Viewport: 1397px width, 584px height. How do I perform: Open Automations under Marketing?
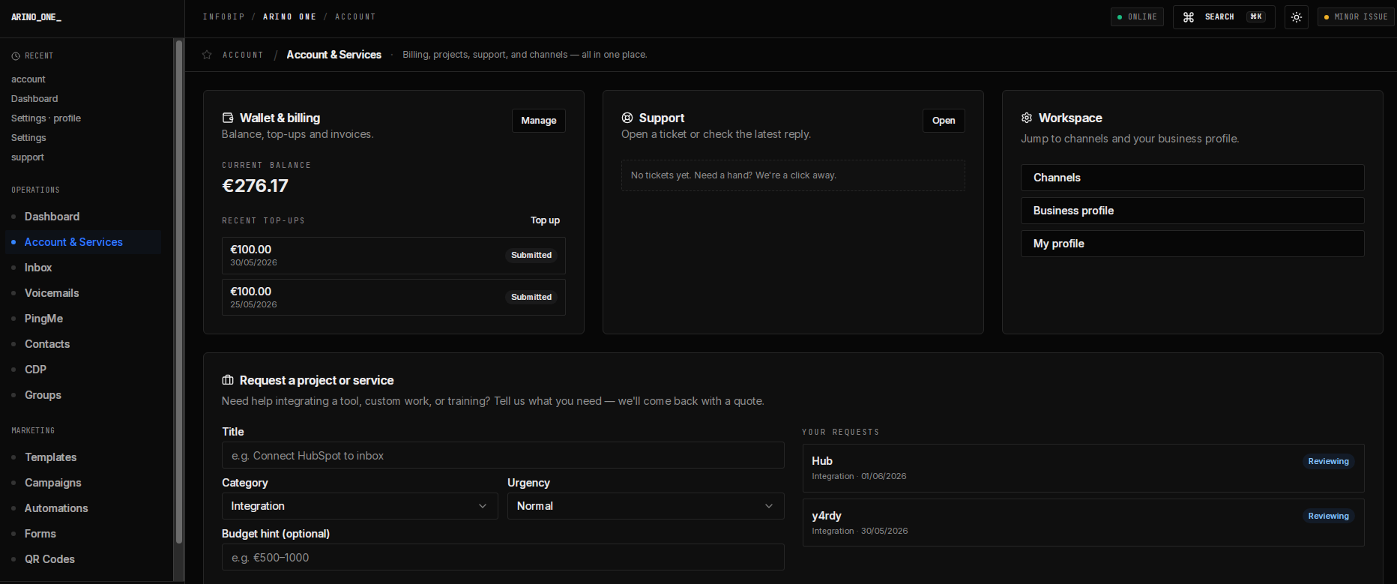coord(83,508)
